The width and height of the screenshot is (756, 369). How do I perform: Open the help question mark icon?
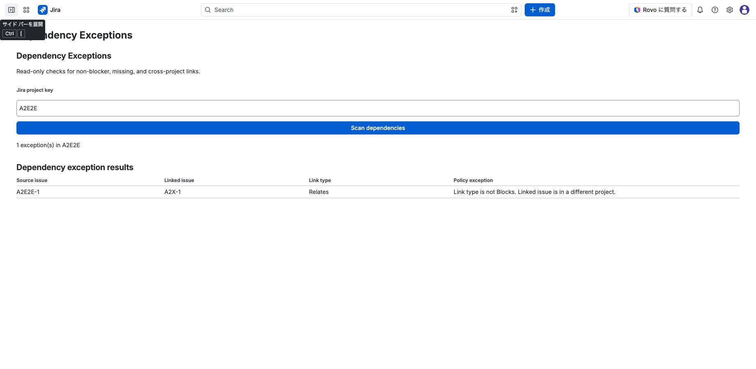715,10
